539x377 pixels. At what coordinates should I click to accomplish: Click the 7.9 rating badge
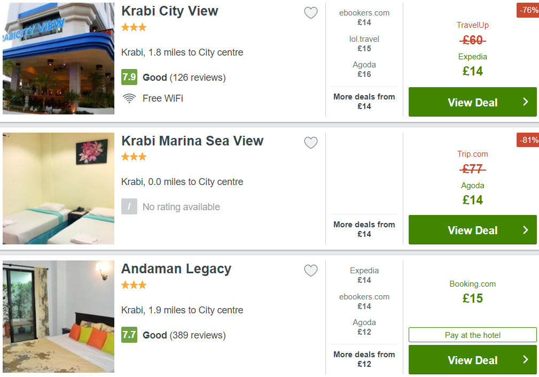(129, 77)
